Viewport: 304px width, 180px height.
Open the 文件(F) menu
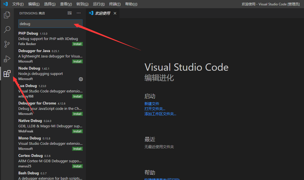tap(18, 4)
